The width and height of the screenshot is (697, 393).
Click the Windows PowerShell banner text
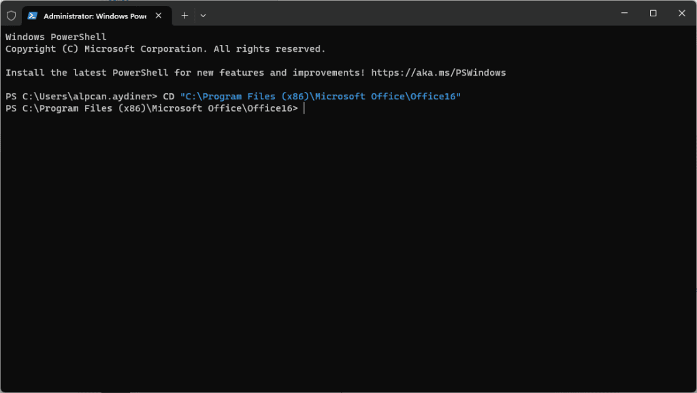coord(55,36)
